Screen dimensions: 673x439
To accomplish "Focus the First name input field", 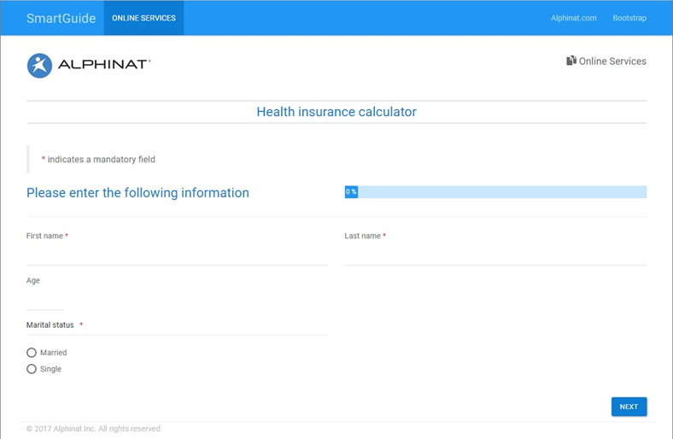I will (x=177, y=255).
